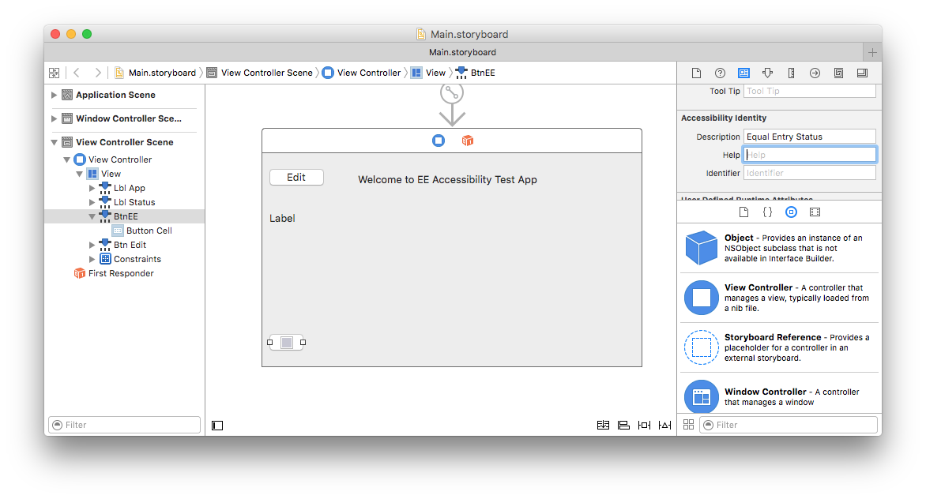926x499 pixels.
Task: Open the View Effects inspector
Action: pyautogui.click(x=862, y=73)
